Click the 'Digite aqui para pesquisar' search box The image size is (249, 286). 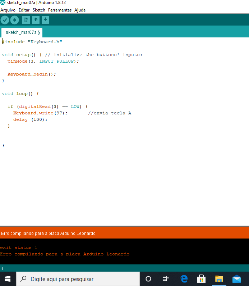[78, 279]
